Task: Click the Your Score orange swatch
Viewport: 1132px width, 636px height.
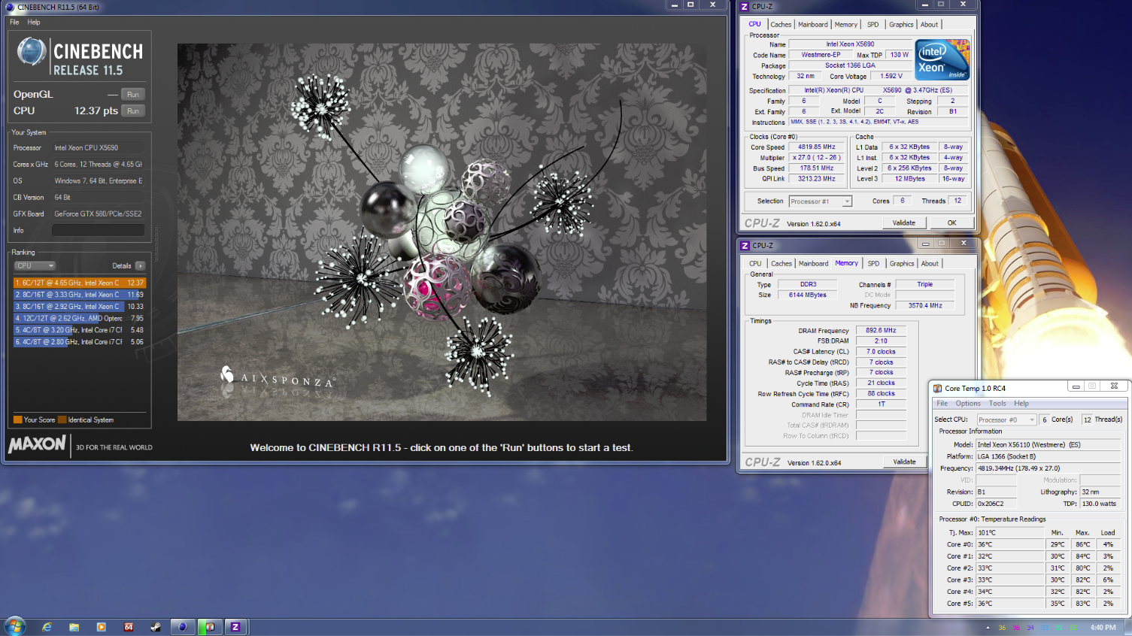Action: 18,419
